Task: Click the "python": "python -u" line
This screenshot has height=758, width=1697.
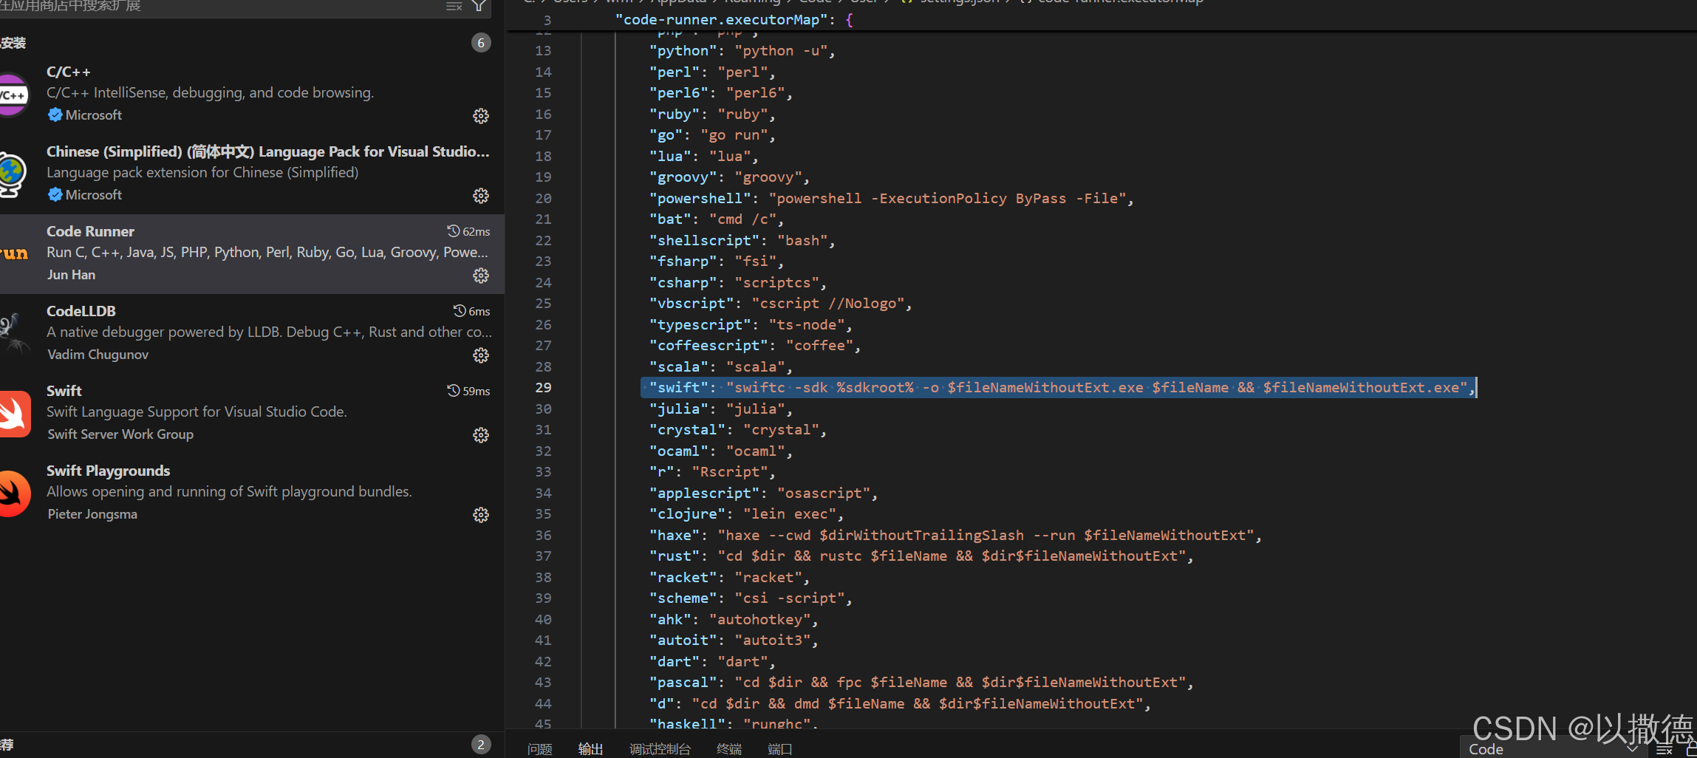Action: click(742, 51)
